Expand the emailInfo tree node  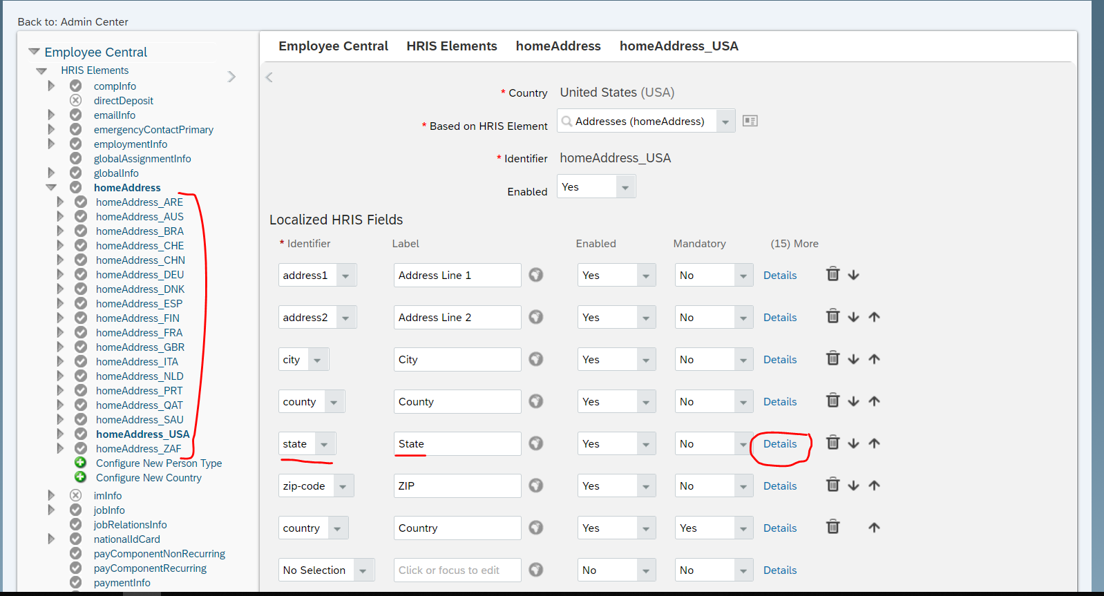click(x=51, y=115)
